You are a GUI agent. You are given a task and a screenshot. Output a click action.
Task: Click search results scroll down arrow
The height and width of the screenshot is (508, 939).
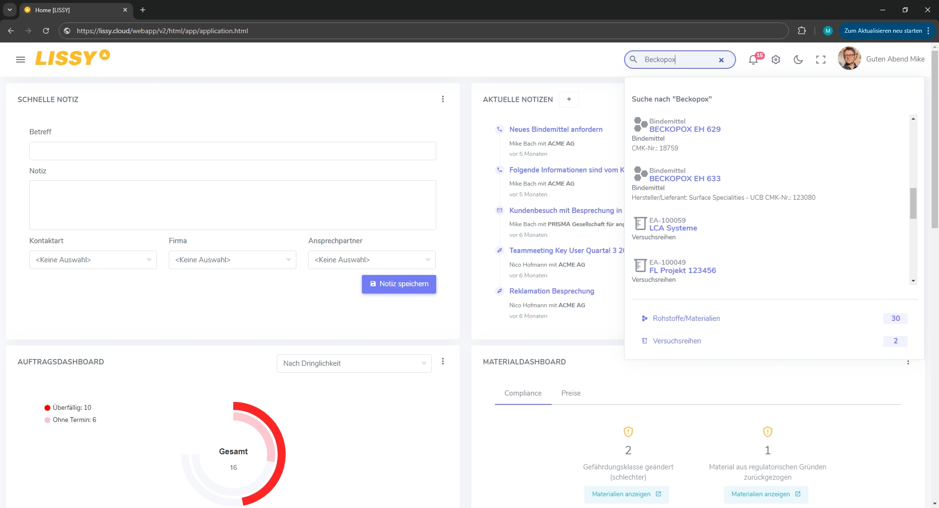913,281
